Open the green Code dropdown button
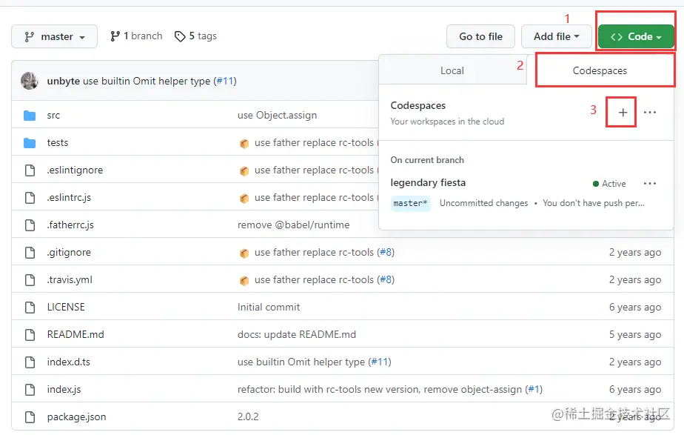This screenshot has height=435, width=684. [635, 36]
